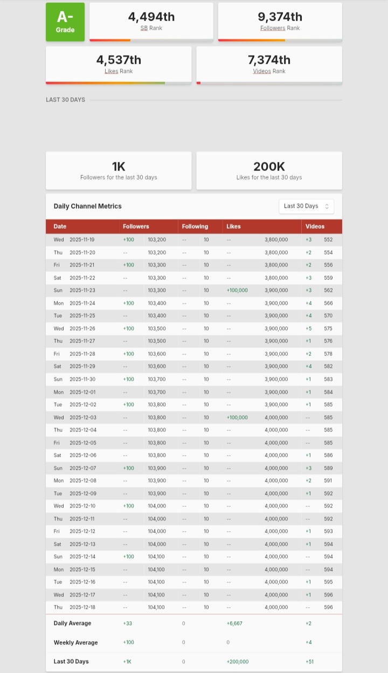The image size is (388, 673).
Task: Click the Followers column header in table
Action: (x=136, y=226)
